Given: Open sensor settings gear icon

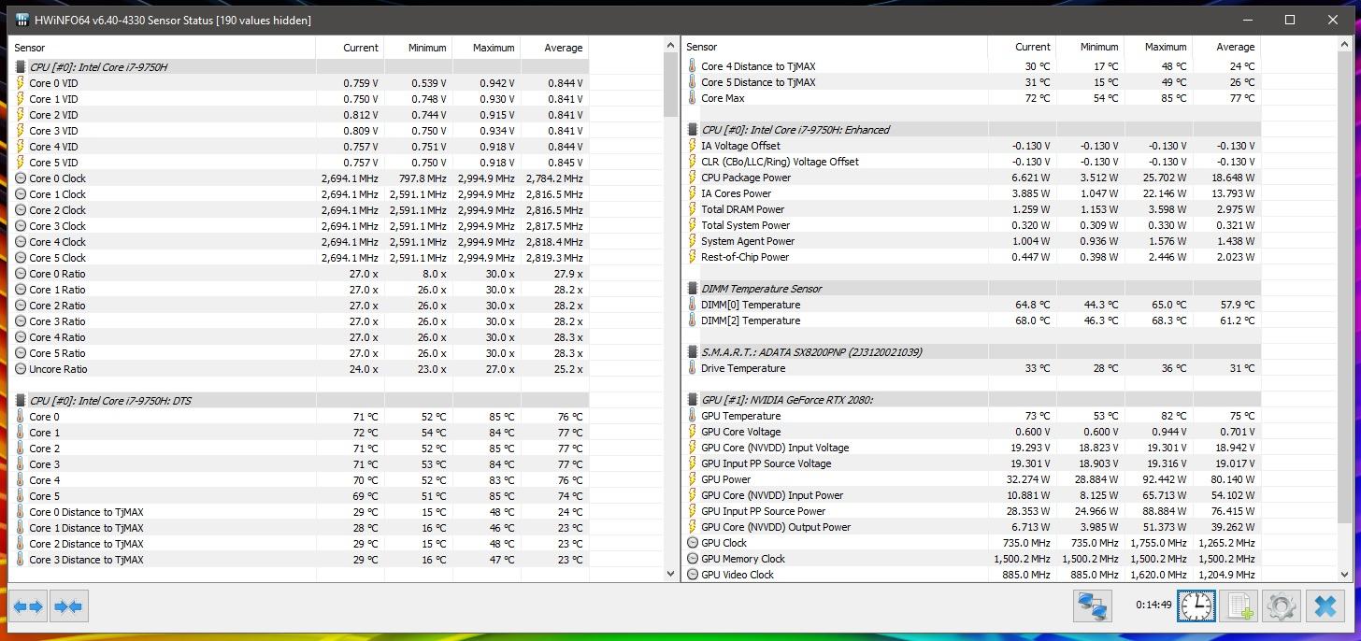Looking at the screenshot, I should [1282, 607].
